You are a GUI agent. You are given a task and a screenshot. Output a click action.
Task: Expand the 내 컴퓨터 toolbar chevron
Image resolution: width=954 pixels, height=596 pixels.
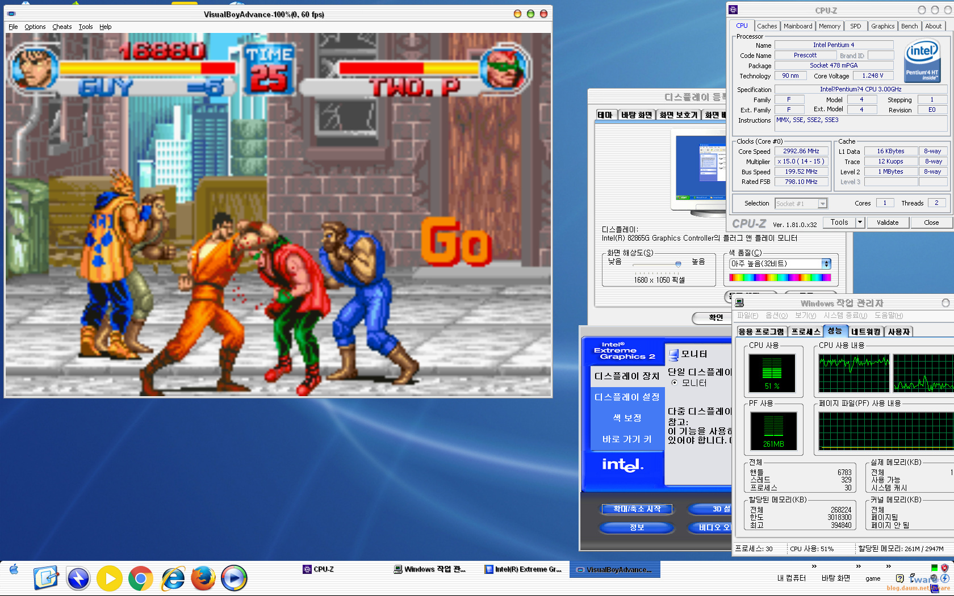814,566
